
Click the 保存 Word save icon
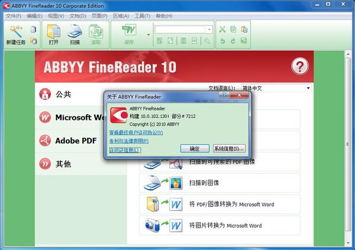[x=129, y=31]
